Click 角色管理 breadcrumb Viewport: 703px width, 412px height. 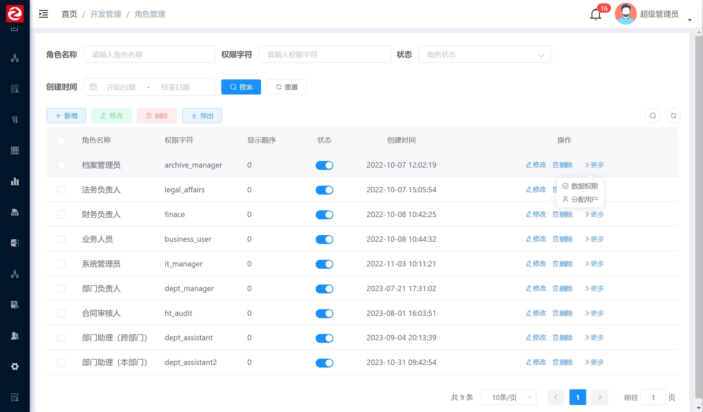[x=150, y=14]
